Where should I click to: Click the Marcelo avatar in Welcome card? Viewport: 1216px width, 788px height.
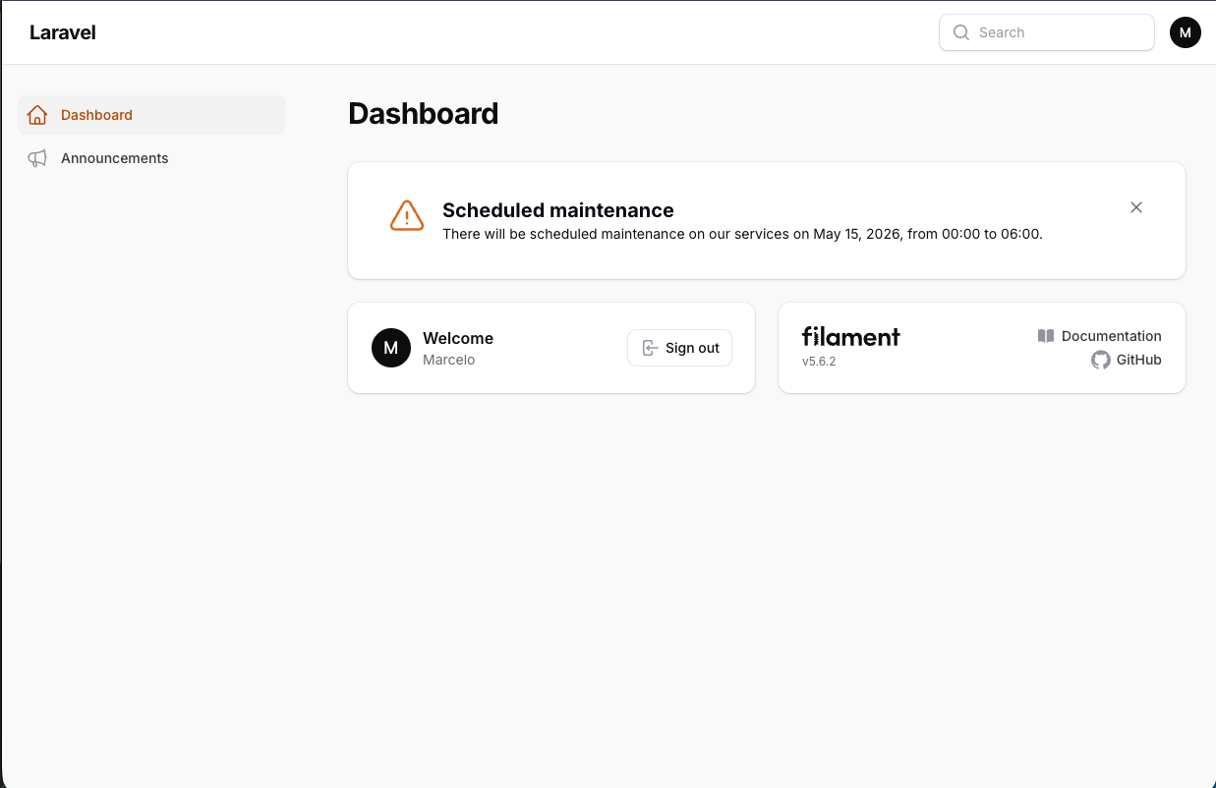(391, 348)
